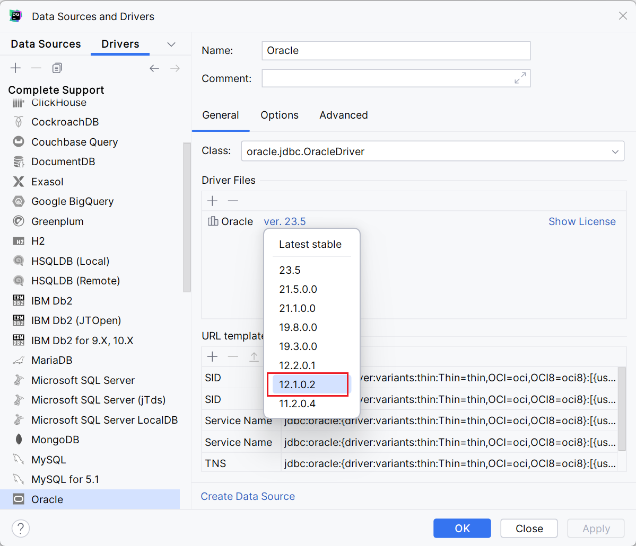Click the Close button

tap(529, 528)
